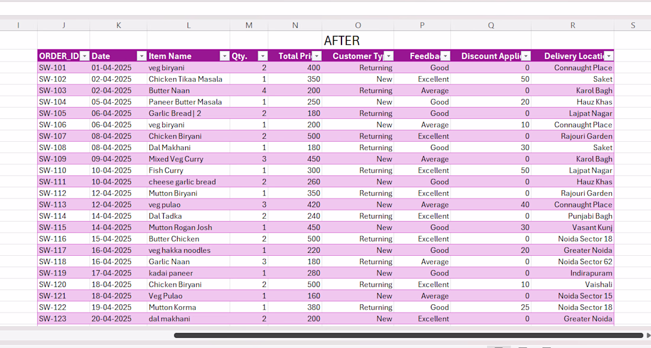Select column J header
The image size is (651, 348).
(63, 25)
